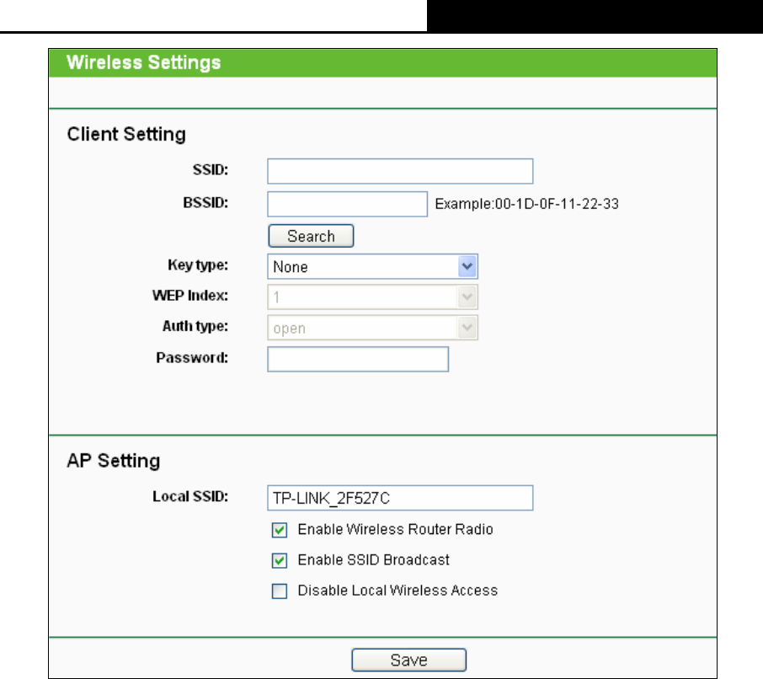Click the BSSID input field
Image resolution: width=763 pixels, height=679 pixels.
pos(348,204)
